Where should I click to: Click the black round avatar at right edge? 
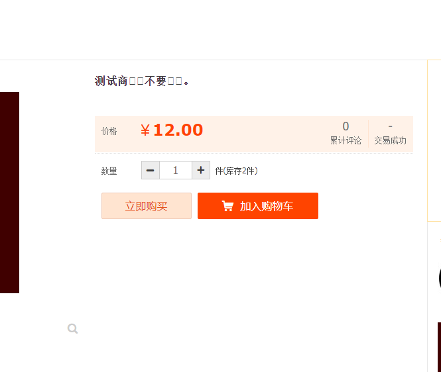coord(440,278)
